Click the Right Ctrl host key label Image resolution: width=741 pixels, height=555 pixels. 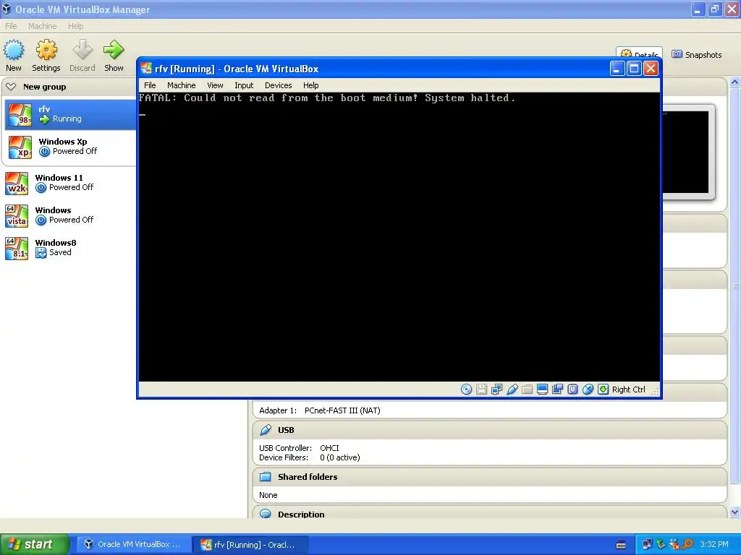tap(629, 390)
